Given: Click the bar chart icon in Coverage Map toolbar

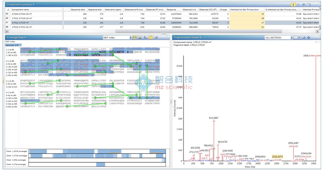Looking at the screenshot, I should 156,38.
